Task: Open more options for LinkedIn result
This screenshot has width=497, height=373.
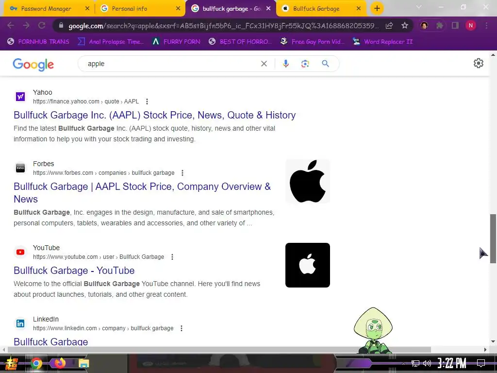Action: coord(182,328)
